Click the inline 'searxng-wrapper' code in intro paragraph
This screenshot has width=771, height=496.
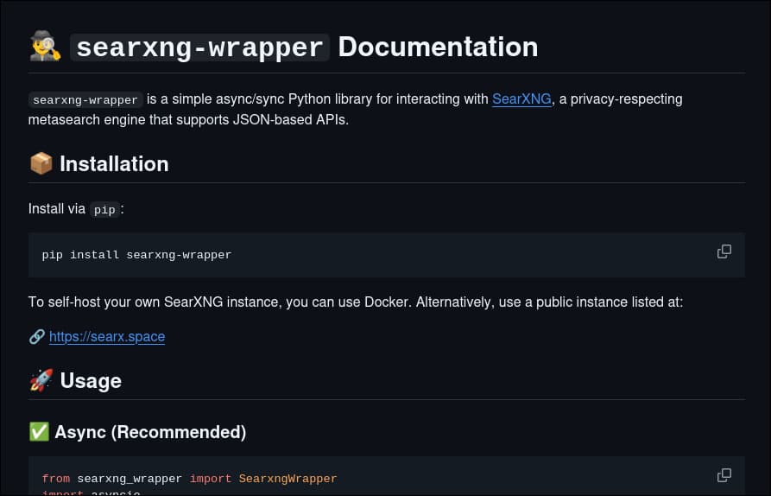click(85, 100)
